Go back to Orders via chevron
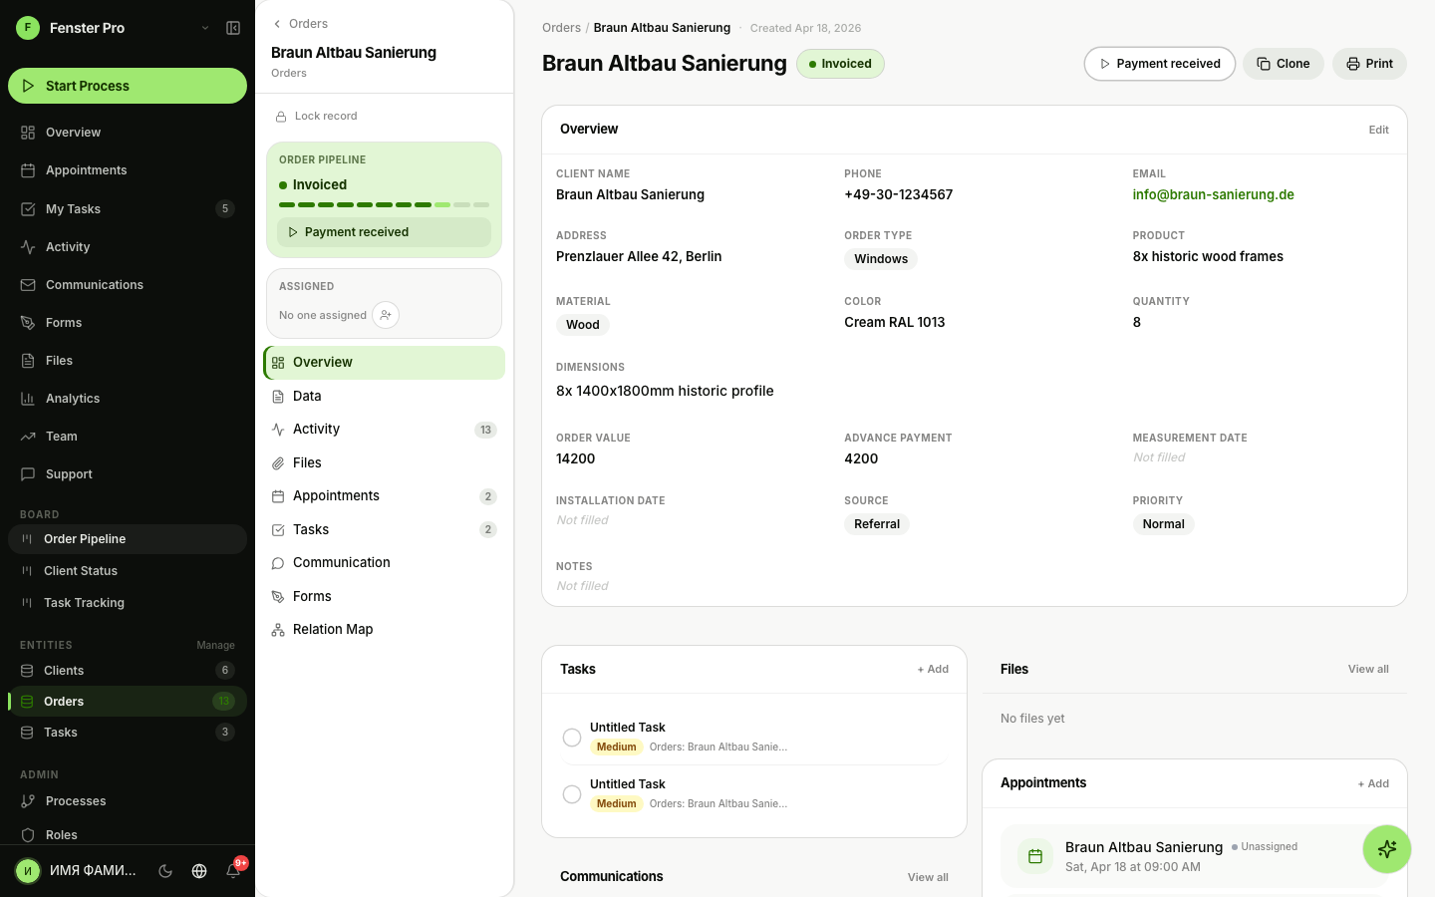Screen dimensions: 1435x897 pos(278,24)
